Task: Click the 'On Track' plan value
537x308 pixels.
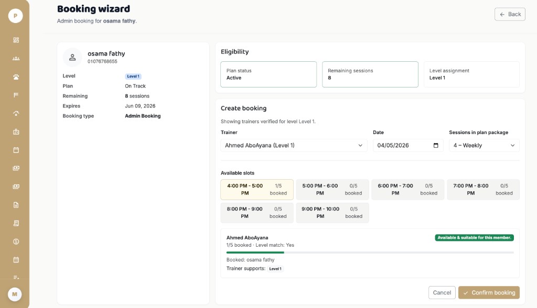Action: pyautogui.click(x=135, y=86)
